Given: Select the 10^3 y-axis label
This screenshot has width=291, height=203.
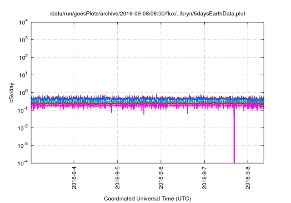Looking at the screenshot, I should (23, 40).
